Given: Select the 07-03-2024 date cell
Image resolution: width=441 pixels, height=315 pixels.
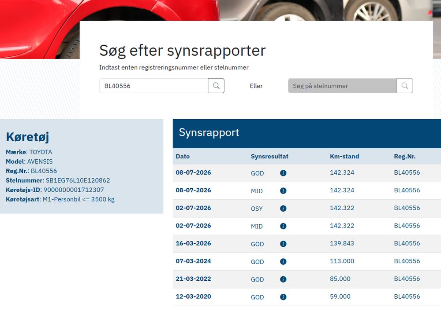Looking at the screenshot, I should click(x=193, y=261).
